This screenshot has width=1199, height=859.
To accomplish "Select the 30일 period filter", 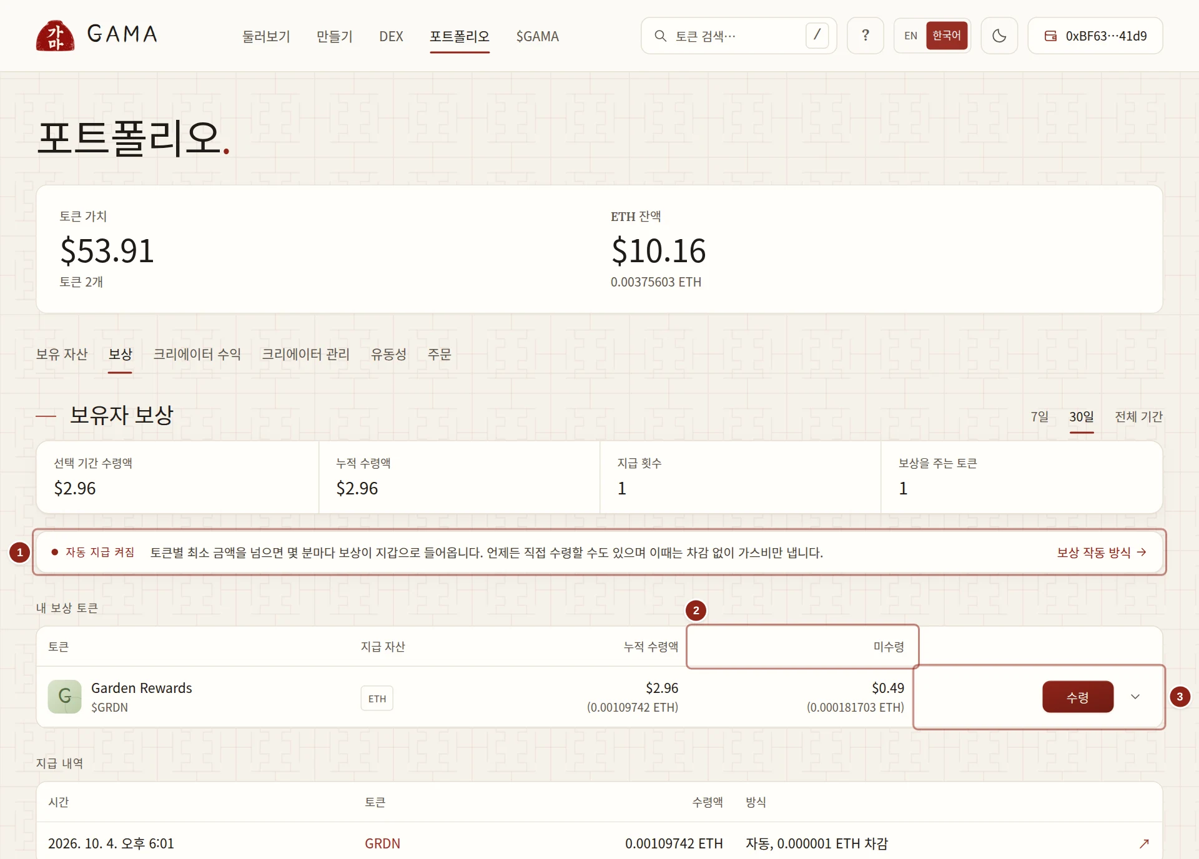I will coord(1081,416).
